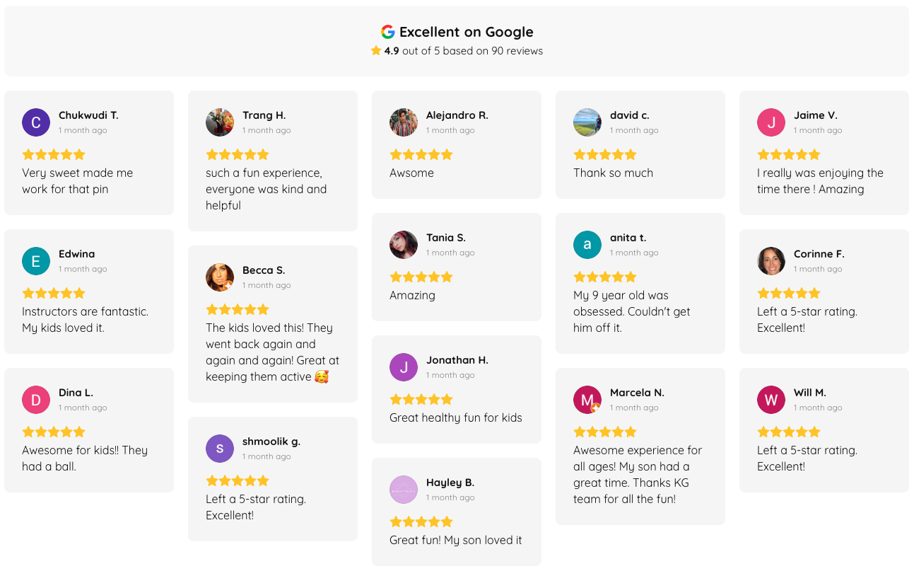This screenshot has height=571, width=914.
Task: Click the star rating under Trang H.
Action: (x=238, y=154)
